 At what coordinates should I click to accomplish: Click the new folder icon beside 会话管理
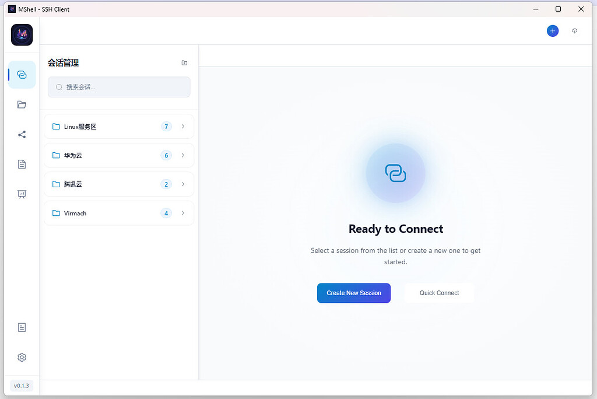click(184, 63)
